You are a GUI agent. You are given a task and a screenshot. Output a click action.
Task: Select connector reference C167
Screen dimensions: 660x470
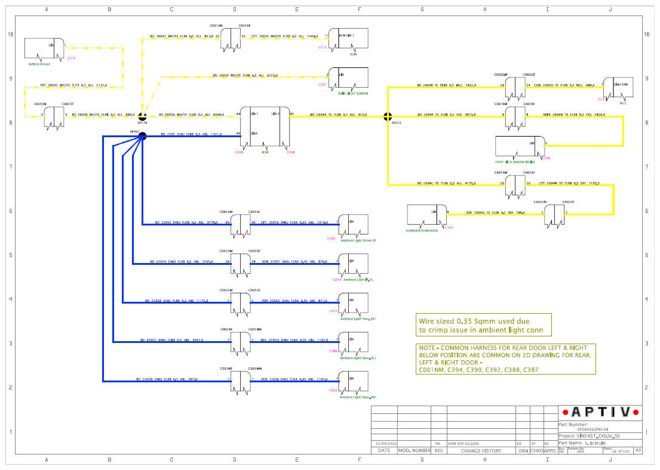point(449,227)
